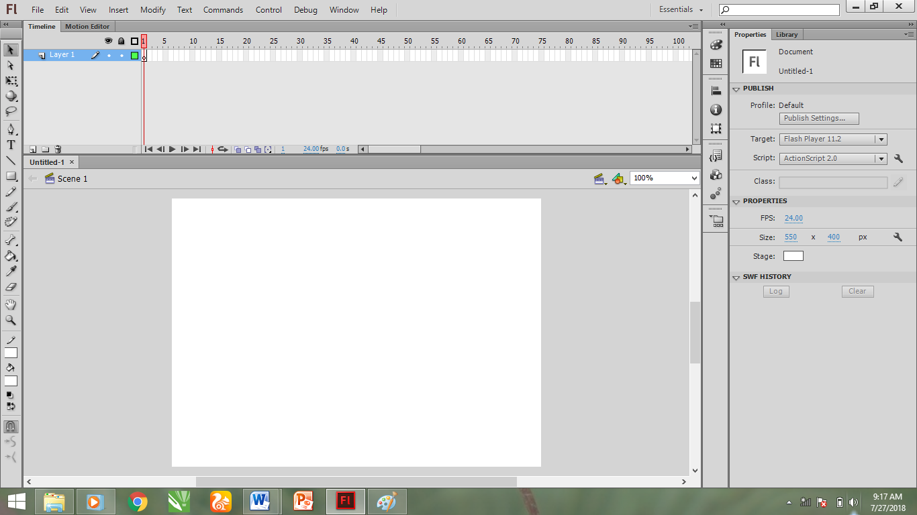Image resolution: width=917 pixels, height=515 pixels.
Task: Choose the Paint Bucket tool
Action: tap(11, 256)
